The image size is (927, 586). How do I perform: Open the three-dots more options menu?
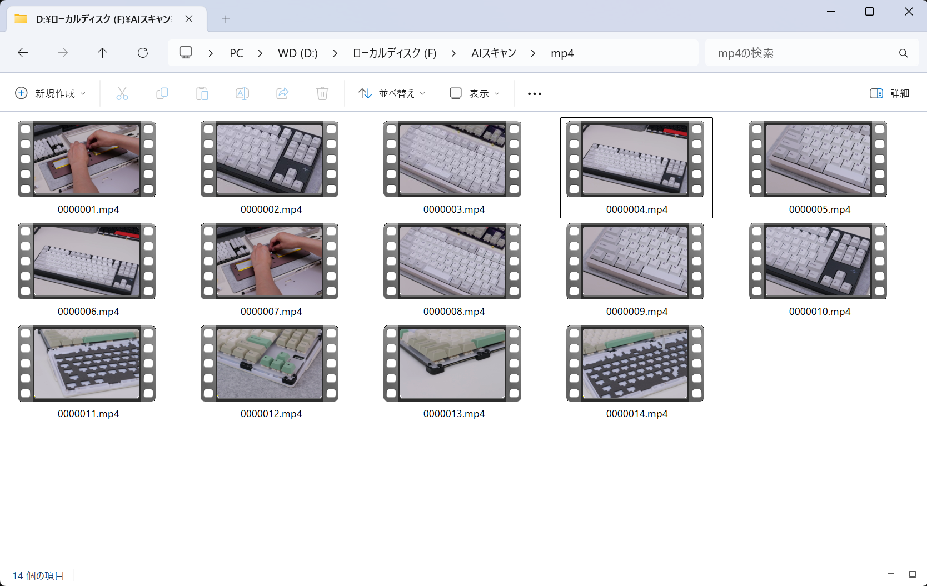pos(535,93)
